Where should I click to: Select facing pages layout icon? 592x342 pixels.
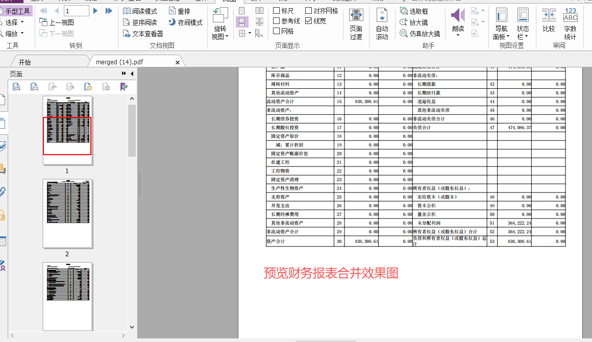[259, 11]
